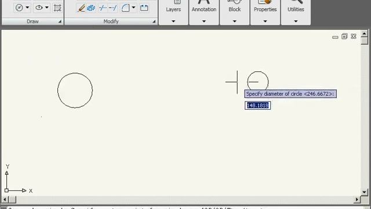Viewport: 371px width, 209px height.
Task: Click the 'Specify diameter of circle' prompt tooltip
Action: pyautogui.click(x=290, y=94)
